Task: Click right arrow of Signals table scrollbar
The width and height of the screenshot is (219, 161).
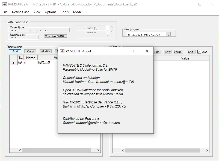Action: 207,150
